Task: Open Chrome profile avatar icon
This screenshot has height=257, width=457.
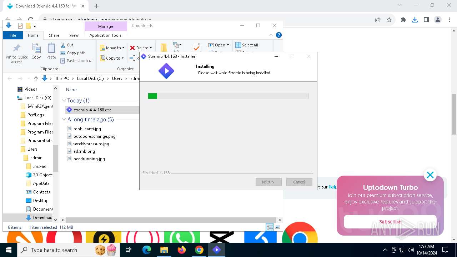Action: 438,20
